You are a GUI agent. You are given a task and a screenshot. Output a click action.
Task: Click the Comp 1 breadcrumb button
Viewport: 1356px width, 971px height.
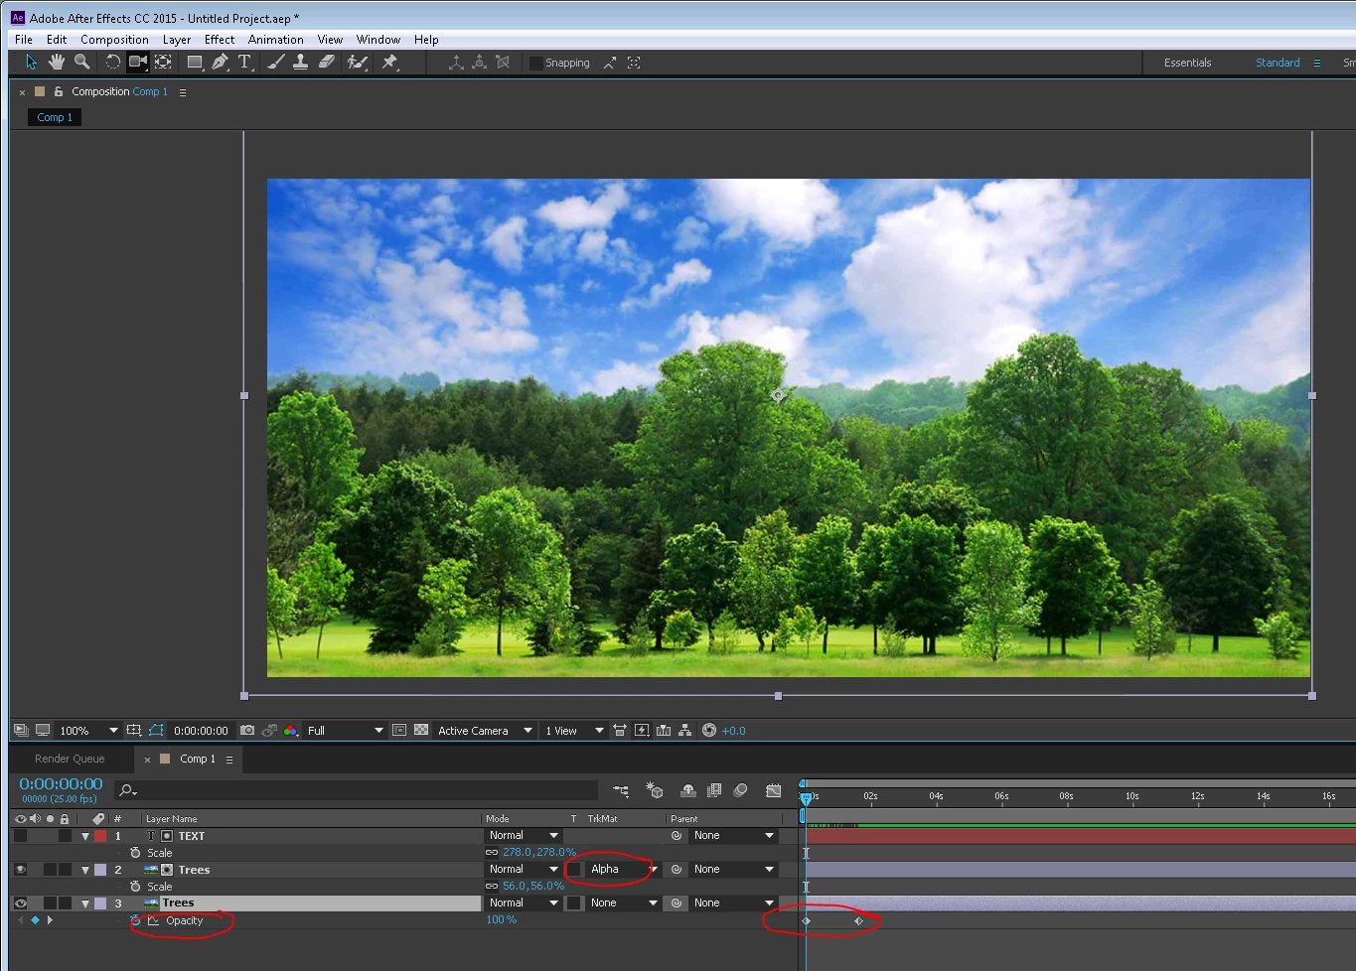[55, 117]
